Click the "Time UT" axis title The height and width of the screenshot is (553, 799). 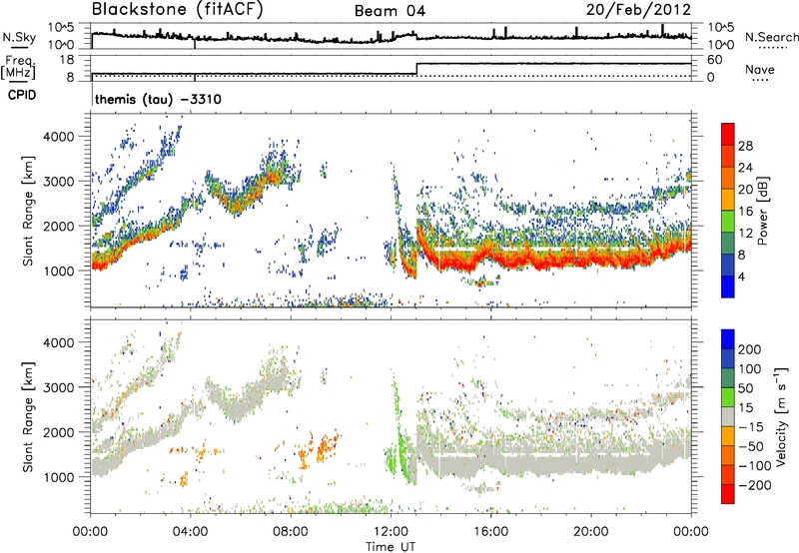click(x=391, y=547)
